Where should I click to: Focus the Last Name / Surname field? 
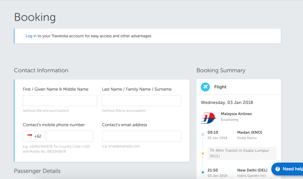141,101
